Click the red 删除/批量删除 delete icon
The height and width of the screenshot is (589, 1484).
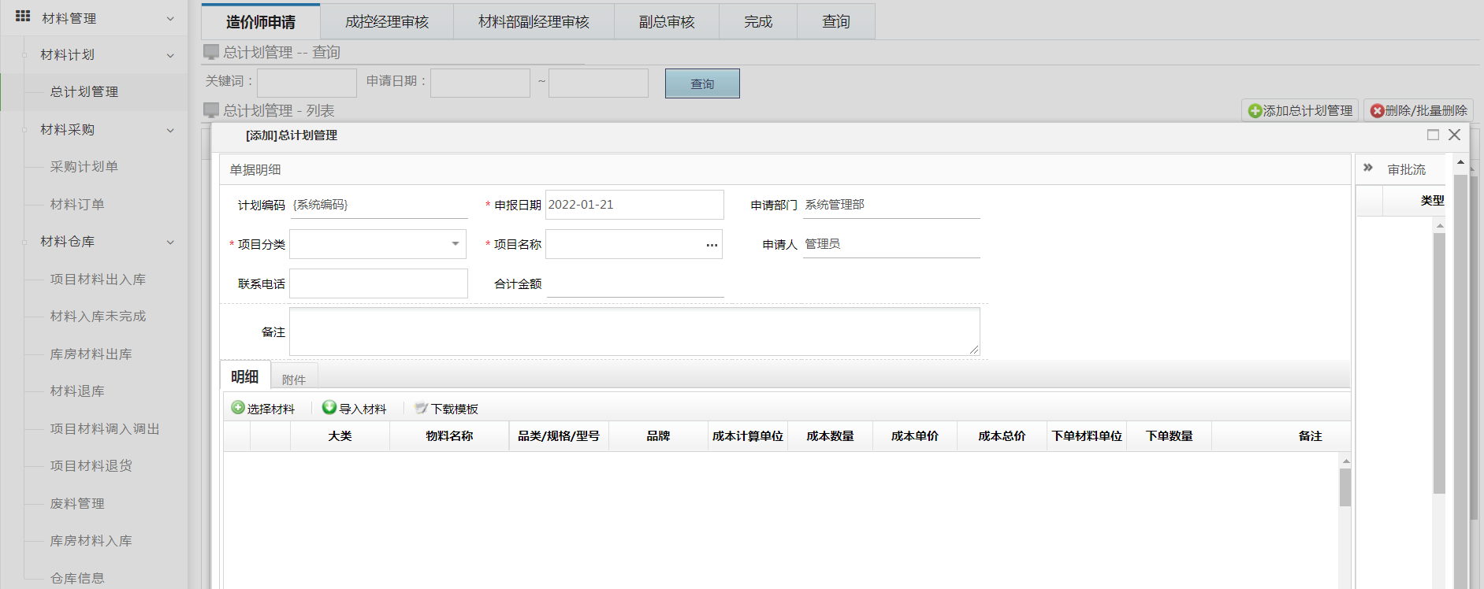coord(1377,111)
